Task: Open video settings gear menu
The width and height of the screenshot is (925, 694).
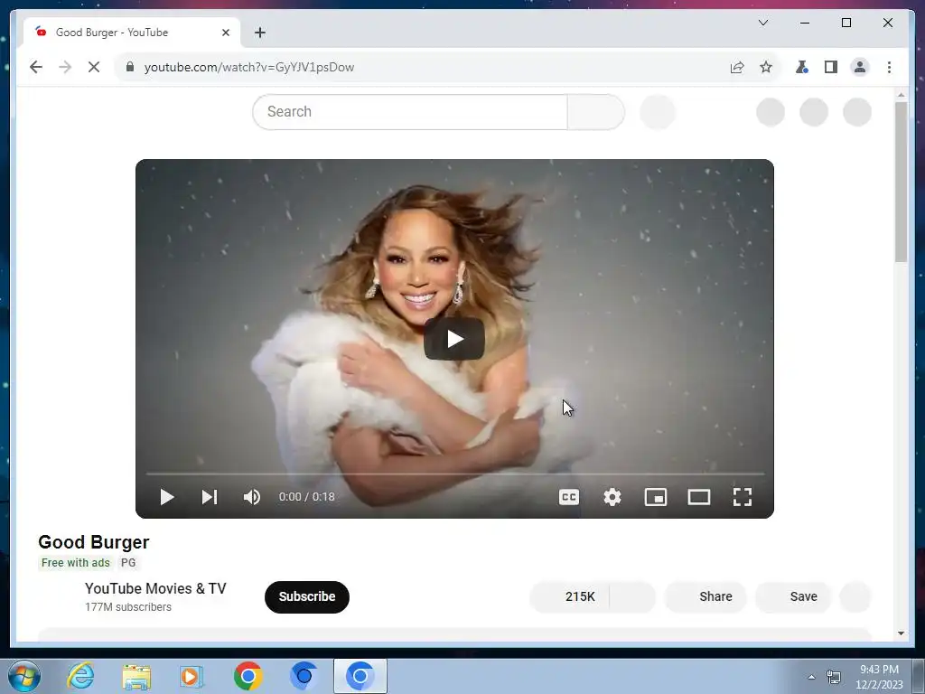Action: [x=612, y=497]
